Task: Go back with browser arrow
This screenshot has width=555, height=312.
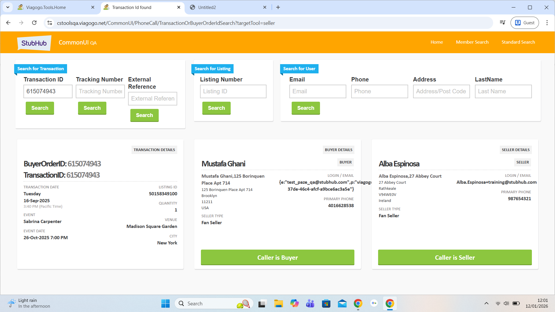Action: pos(8,23)
